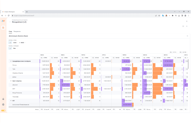
Task: Click the table vertical scrollbar
Action: tap(189, 64)
